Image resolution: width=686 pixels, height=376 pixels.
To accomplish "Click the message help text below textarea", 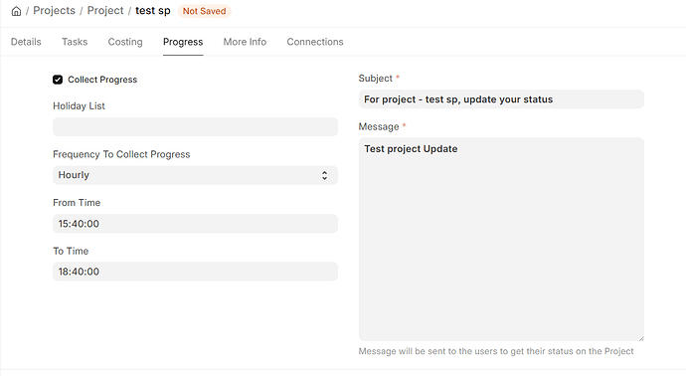I will pyautogui.click(x=496, y=351).
